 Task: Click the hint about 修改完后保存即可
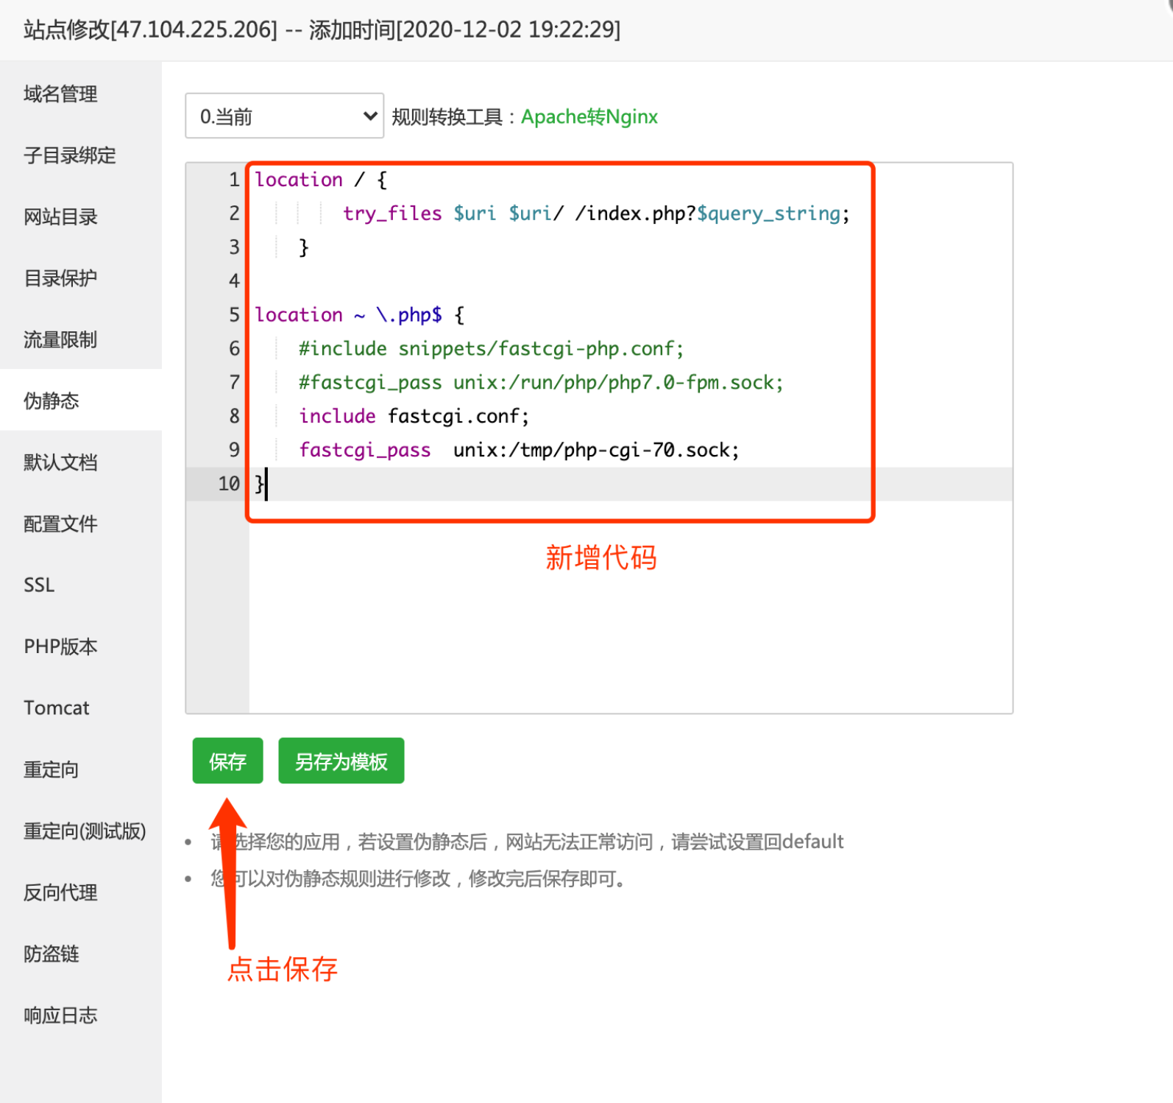click(418, 878)
